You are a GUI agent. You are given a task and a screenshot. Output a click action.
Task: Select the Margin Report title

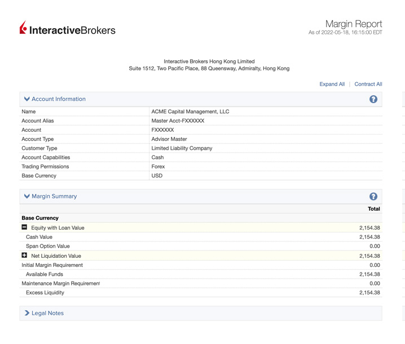(x=353, y=24)
